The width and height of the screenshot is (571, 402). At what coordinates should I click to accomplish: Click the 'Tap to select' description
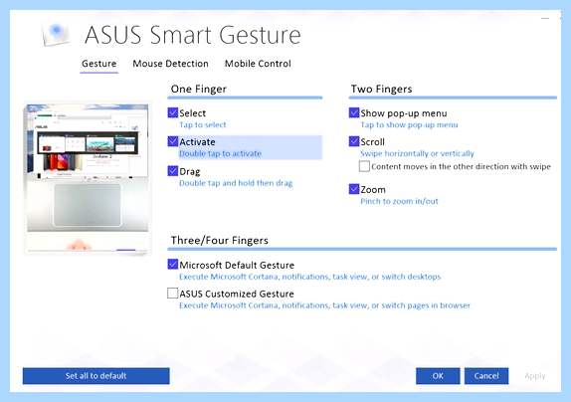tap(203, 125)
